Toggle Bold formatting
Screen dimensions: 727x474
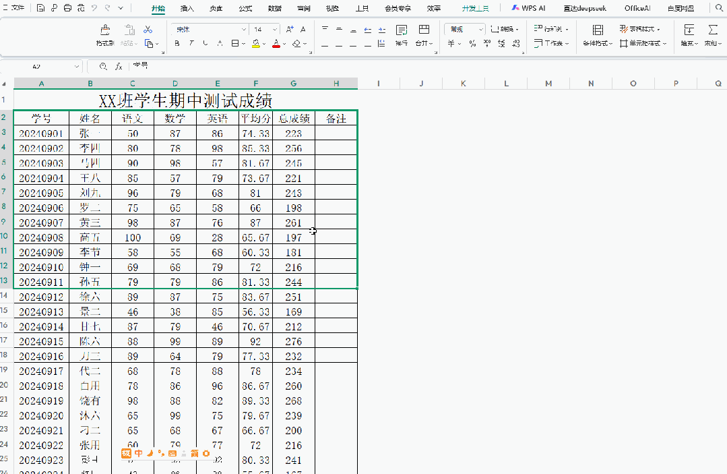(177, 44)
